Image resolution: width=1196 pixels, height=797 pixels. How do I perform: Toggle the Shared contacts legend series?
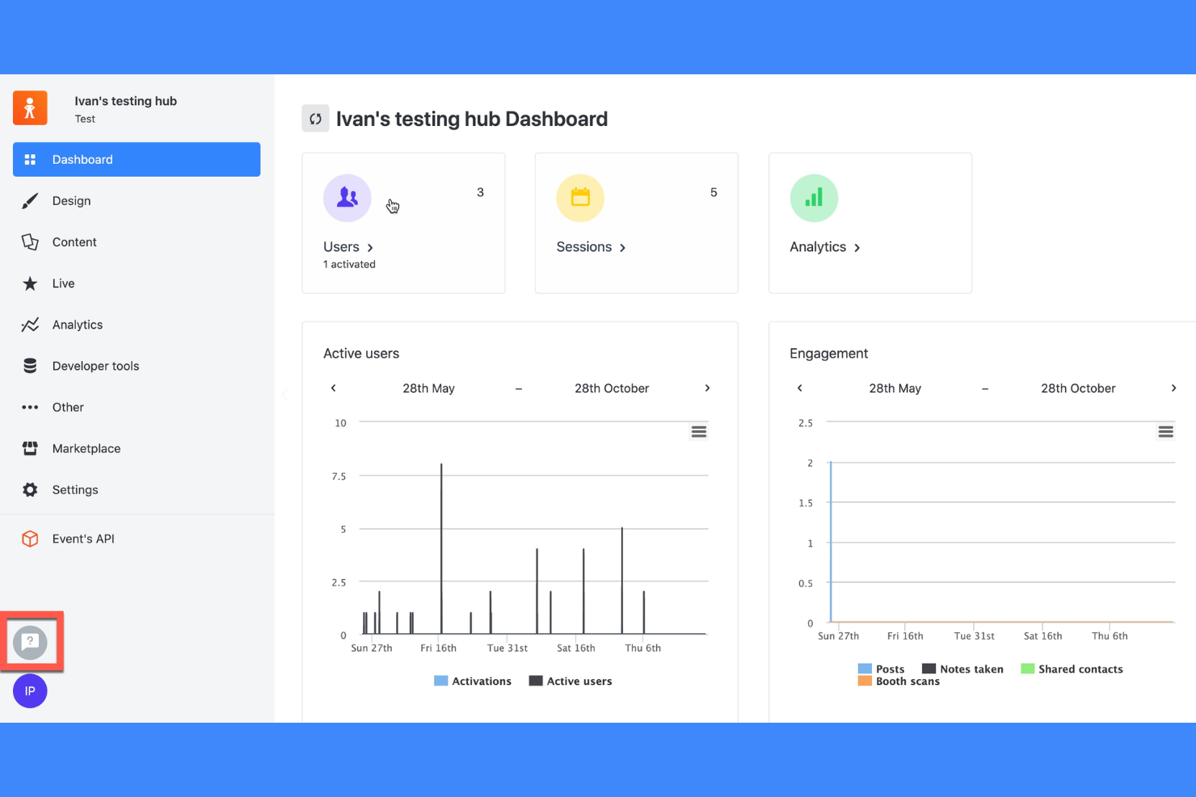click(x=1072, y=669)
